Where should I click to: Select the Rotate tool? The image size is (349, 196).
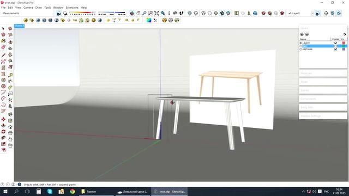click(3, 132)
